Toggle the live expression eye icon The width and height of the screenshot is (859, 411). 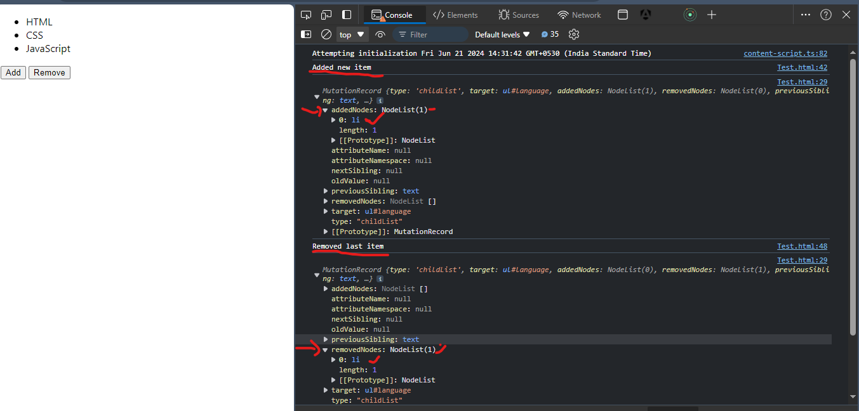tap(380, 34)
